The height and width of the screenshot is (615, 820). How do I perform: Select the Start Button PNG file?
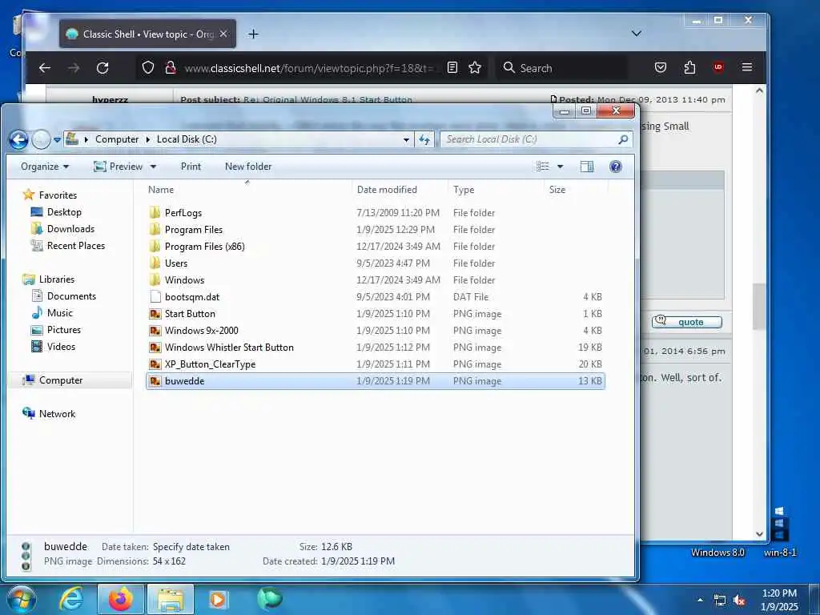pyautogui.click(x=190, y=314)
